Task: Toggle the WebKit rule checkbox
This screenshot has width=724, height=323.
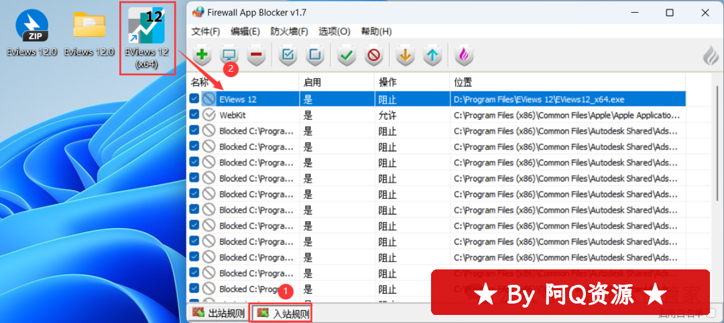Action: (x=194, y=115)
